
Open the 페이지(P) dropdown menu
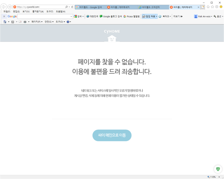37,22
